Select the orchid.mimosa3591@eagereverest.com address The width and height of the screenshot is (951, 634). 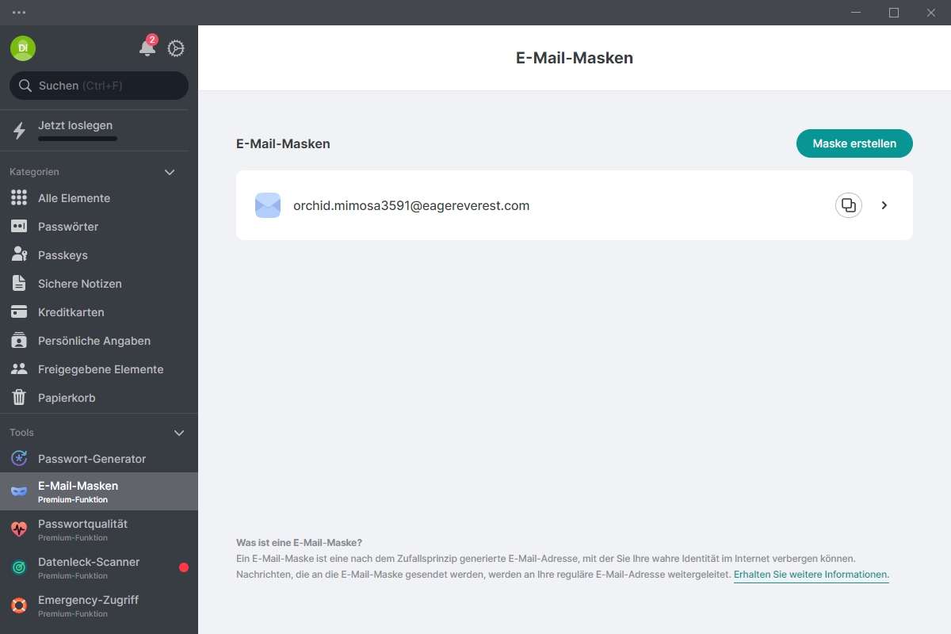click(x=411, y=205)
